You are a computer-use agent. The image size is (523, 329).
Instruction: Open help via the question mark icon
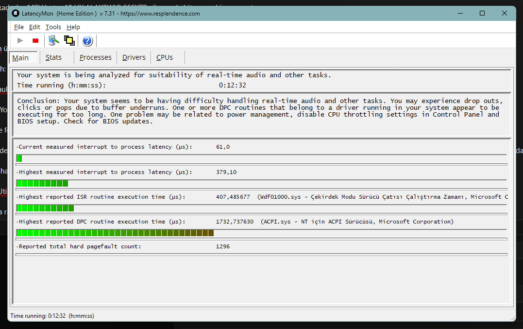click(x=87, y=41)
